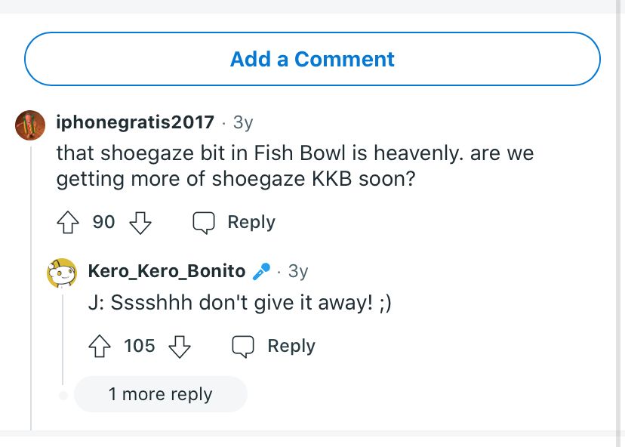625x447 pixels.
Task: Toggle downvote on Kero_Kero_Bonito's reply
Action: [x=179, y=347]
